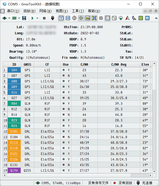Click the UtcTime value 21:39:00.000
159x186 pixels.
click(x=92, y=27)
